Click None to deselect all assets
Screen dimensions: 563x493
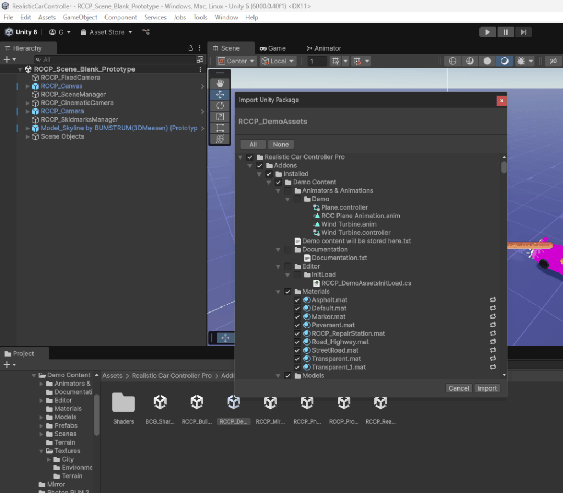(x=281, y=144)
